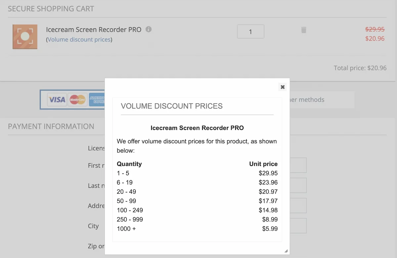Click the SECURE SHOPPING CART heading
The width and height of the screenshot is (397, 258).
click(x=51, y=9)
